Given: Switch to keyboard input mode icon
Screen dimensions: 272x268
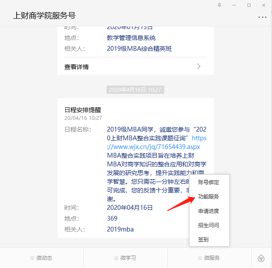Looking at the screenshot, I should 261,258.
